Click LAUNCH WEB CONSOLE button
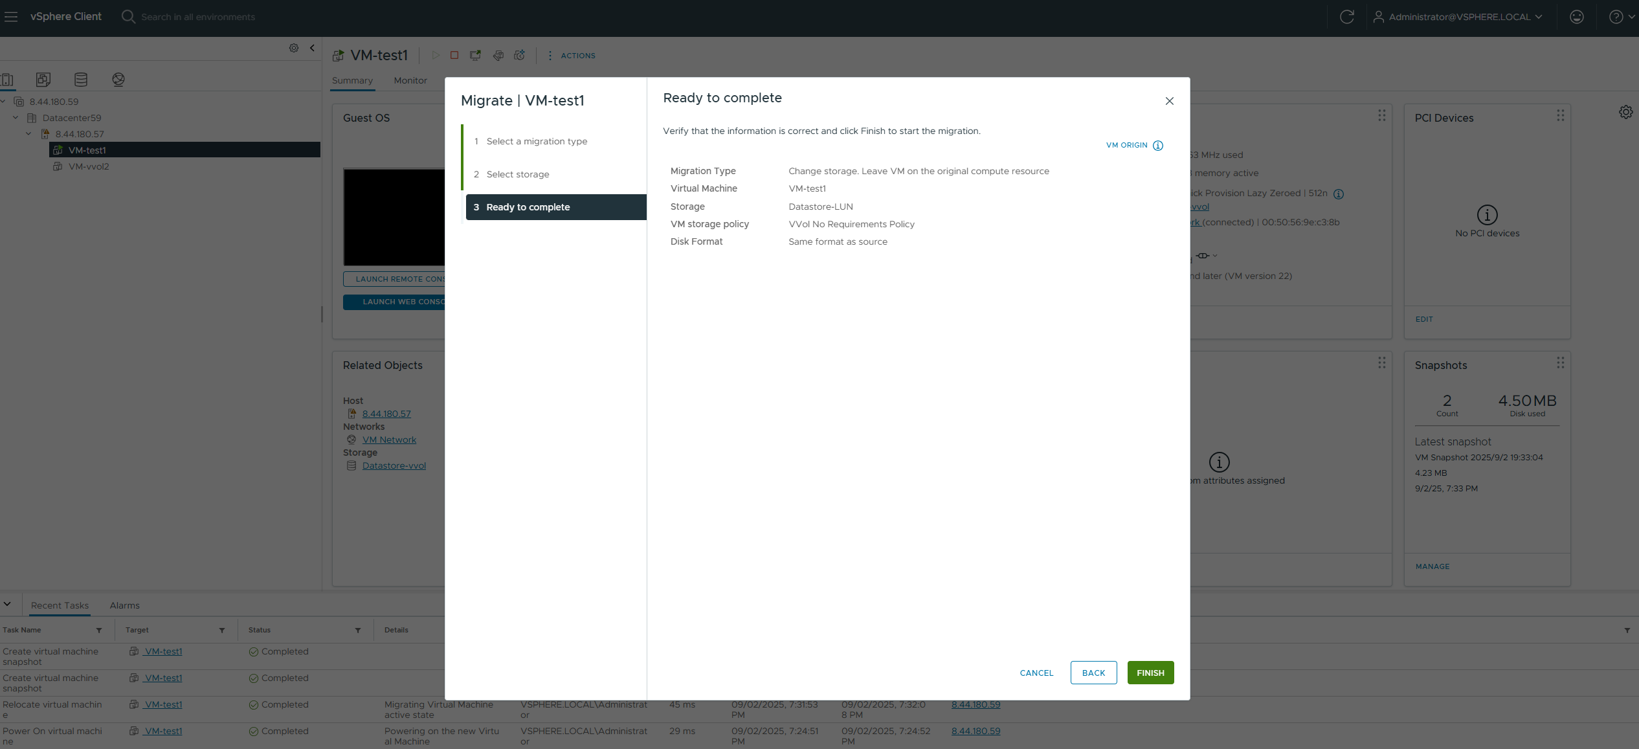 (x=394, y=302)
